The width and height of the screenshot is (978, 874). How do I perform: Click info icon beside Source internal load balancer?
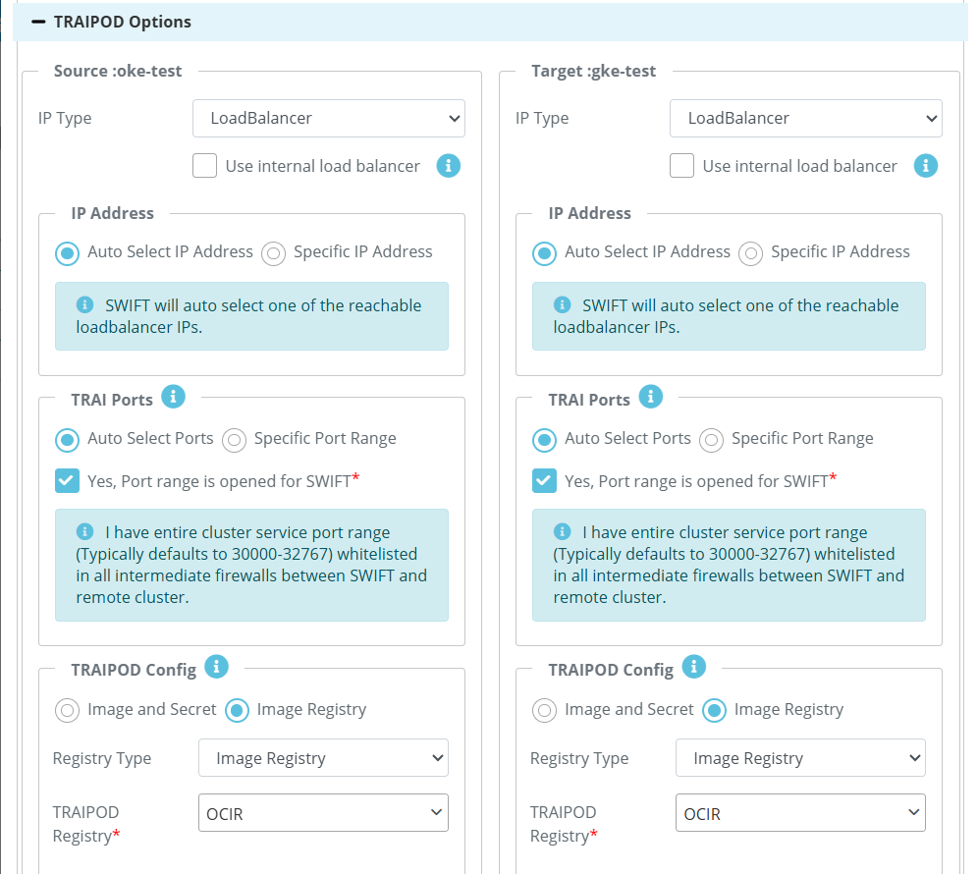coord(449,166)
